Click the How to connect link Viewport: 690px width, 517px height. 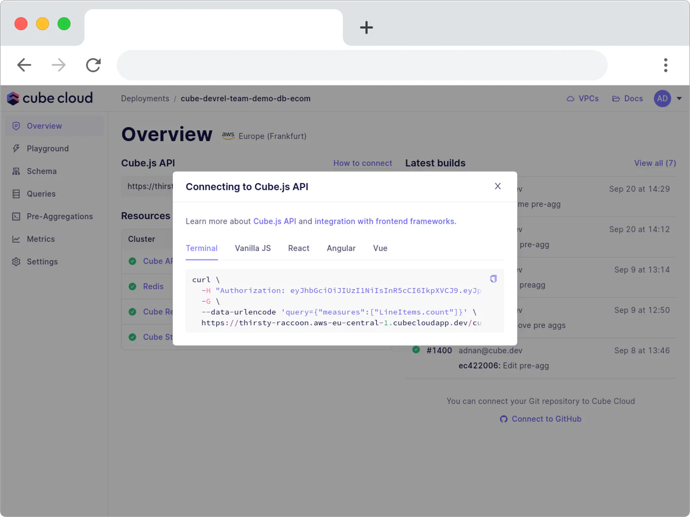(x=362, y=163)
